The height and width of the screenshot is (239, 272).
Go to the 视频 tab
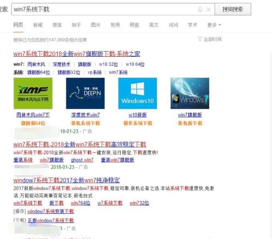coord(115,25)
